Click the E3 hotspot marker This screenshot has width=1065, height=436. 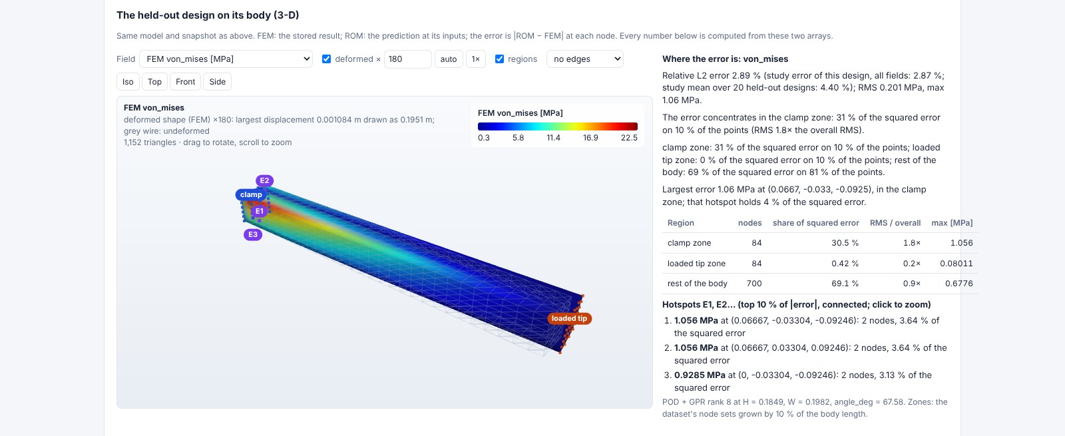pyautogui.click(x=253, y=234)
